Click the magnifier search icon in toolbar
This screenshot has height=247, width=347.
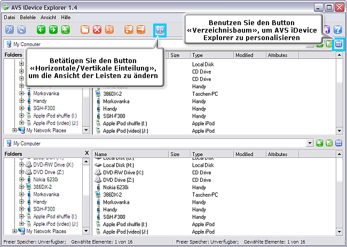10,29
